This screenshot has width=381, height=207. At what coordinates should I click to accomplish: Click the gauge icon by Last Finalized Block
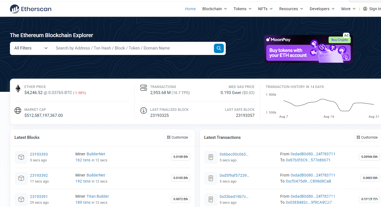(143, 111)
